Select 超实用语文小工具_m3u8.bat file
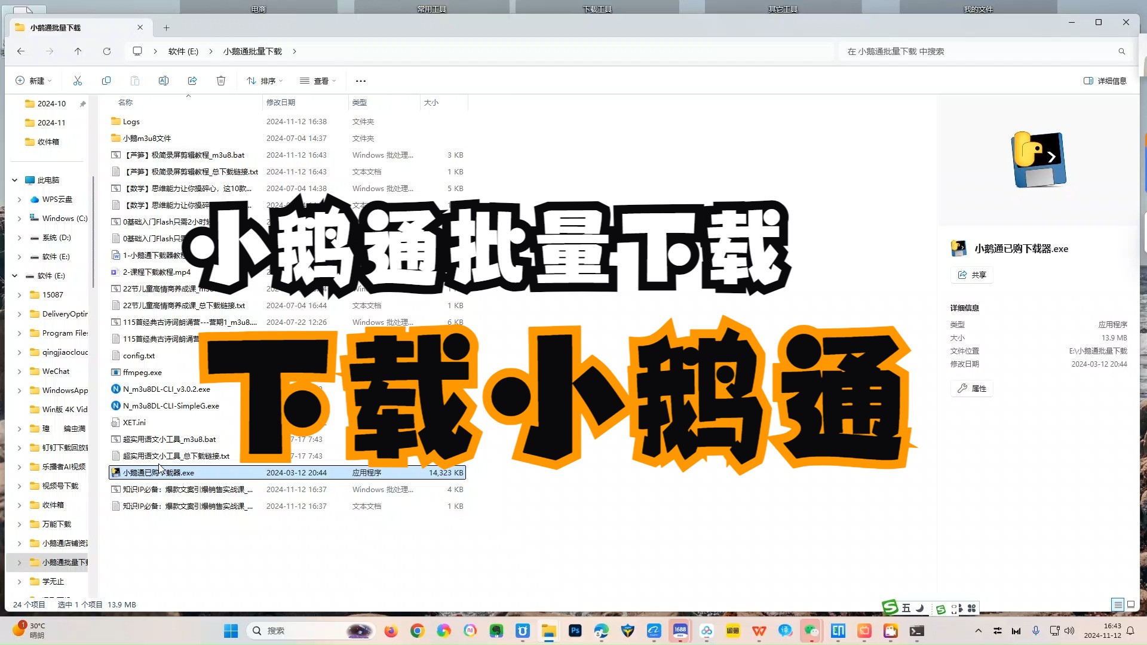The image size is (1147, 645). point(169,439)
